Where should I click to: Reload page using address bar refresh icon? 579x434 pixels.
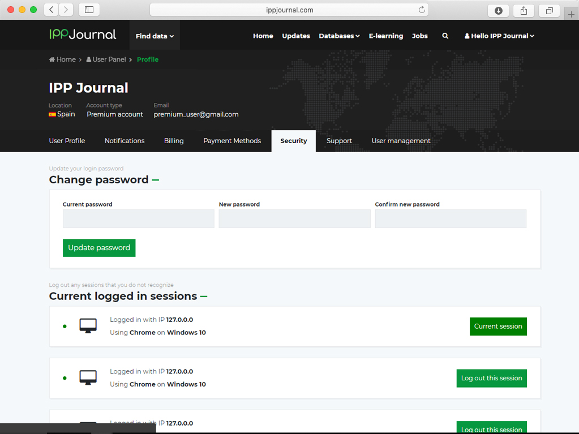[x=422, y=10]
